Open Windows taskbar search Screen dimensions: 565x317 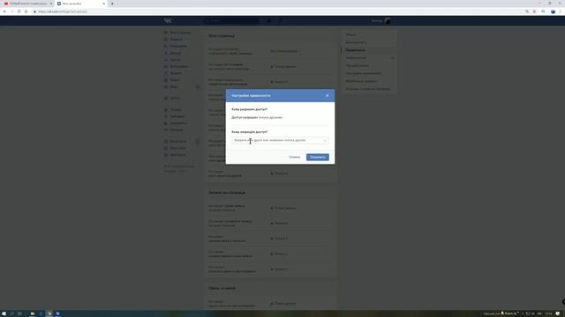point(11,313)
